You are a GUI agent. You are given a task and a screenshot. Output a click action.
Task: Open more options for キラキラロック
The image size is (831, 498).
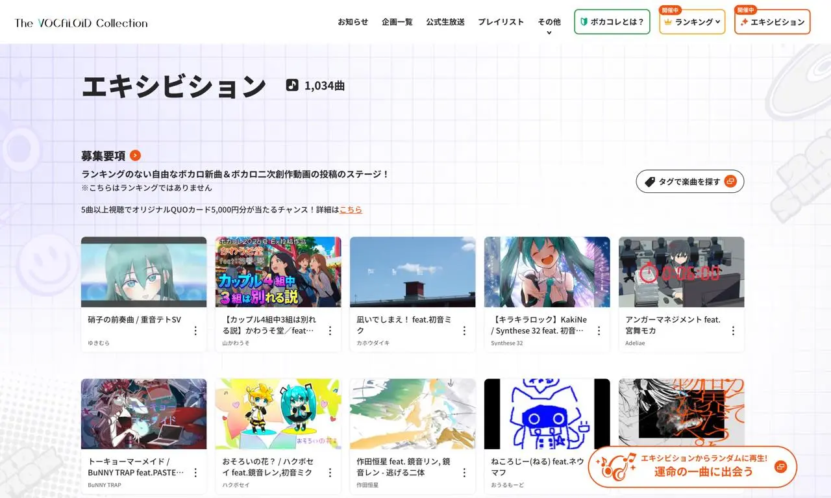point(599,330)
